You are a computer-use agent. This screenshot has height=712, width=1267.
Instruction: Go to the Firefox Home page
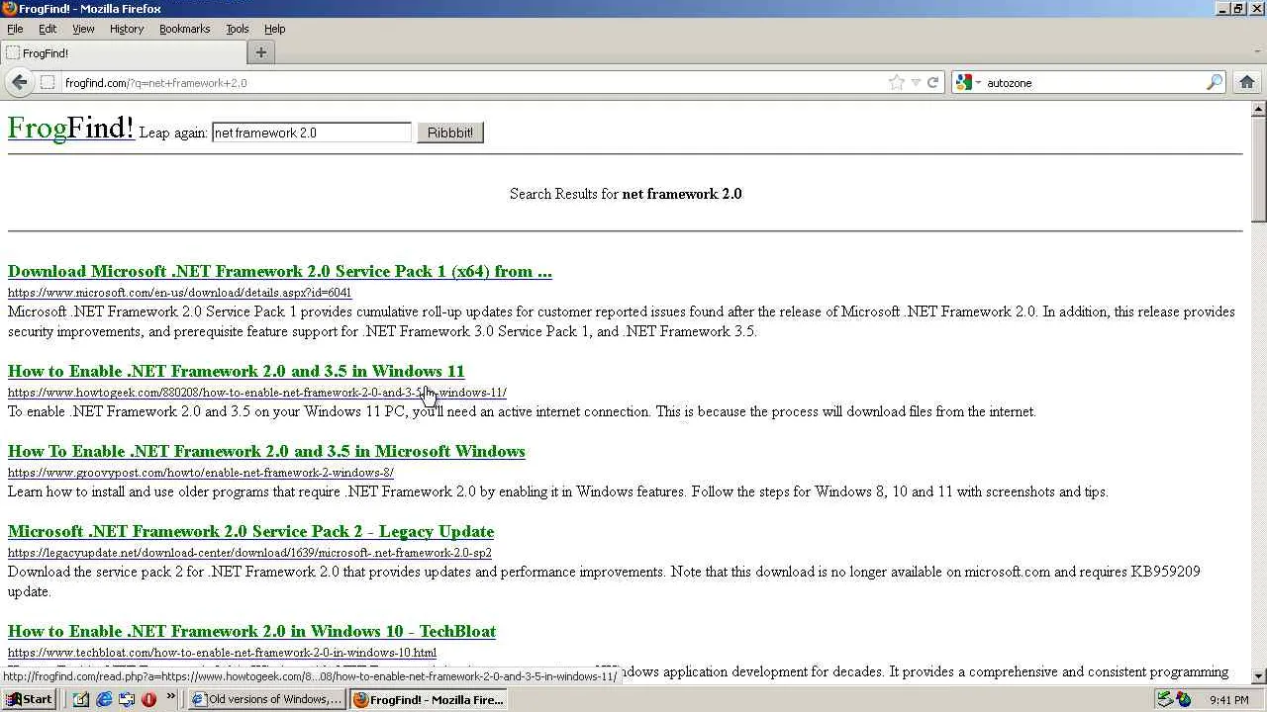tap(1247, 83)
